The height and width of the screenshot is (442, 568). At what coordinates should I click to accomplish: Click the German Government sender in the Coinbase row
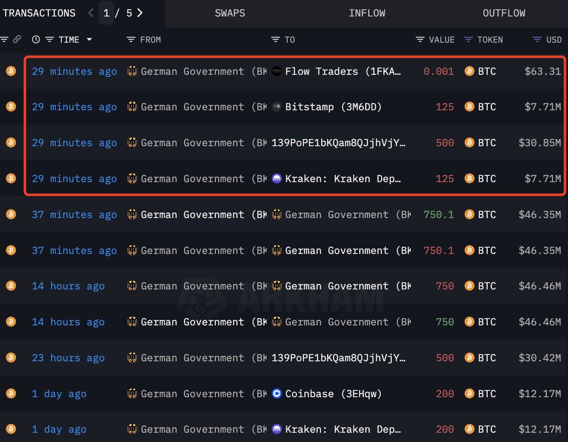(x=204, y=393)
